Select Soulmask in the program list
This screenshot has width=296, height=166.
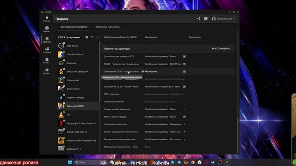[78, 63]
